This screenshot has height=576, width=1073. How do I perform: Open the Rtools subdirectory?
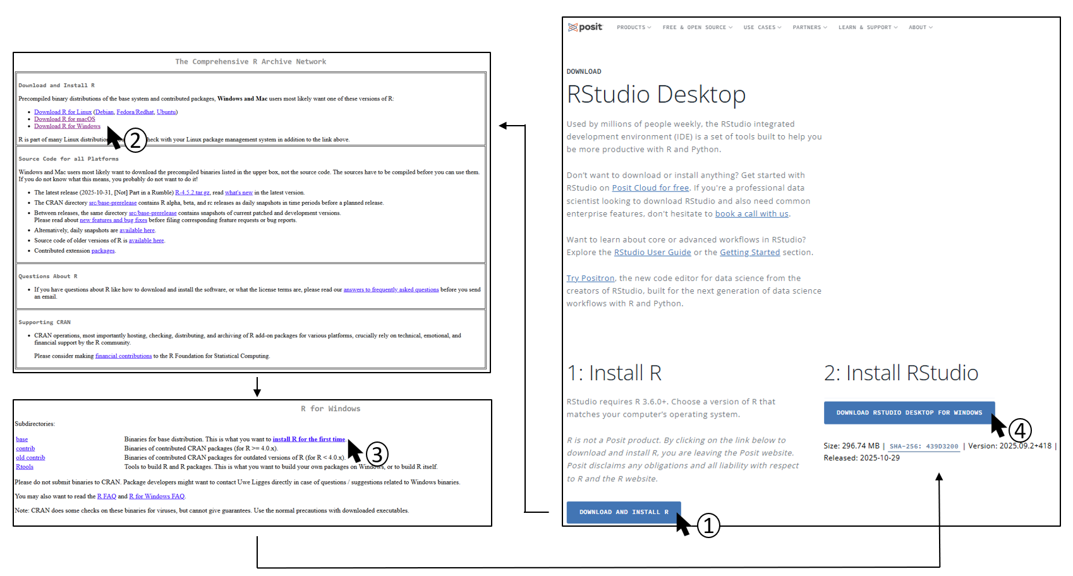point(24,466)
